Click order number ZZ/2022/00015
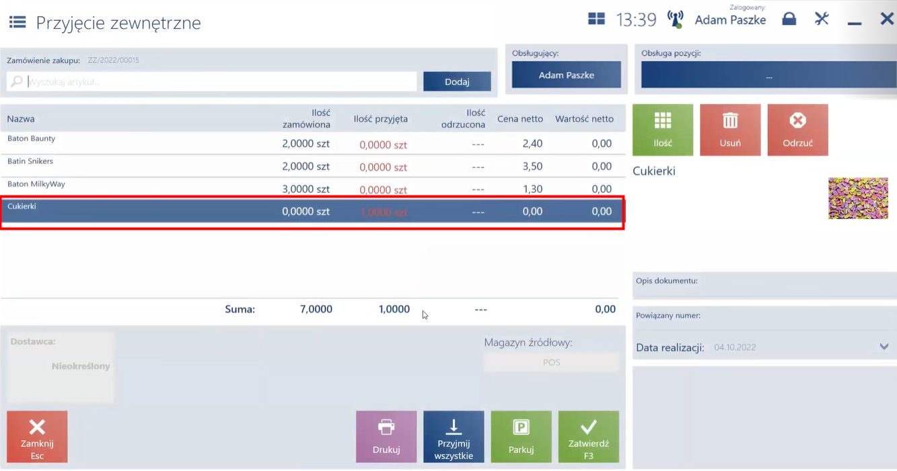 point(113,60)
